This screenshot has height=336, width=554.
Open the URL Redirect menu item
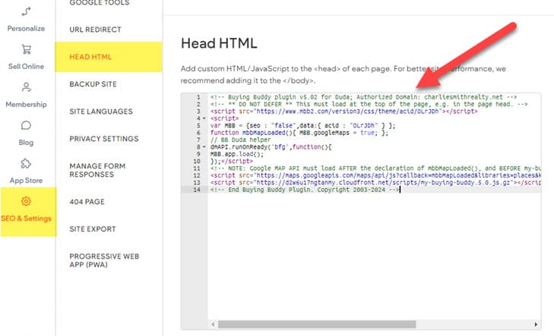[96, 30]
